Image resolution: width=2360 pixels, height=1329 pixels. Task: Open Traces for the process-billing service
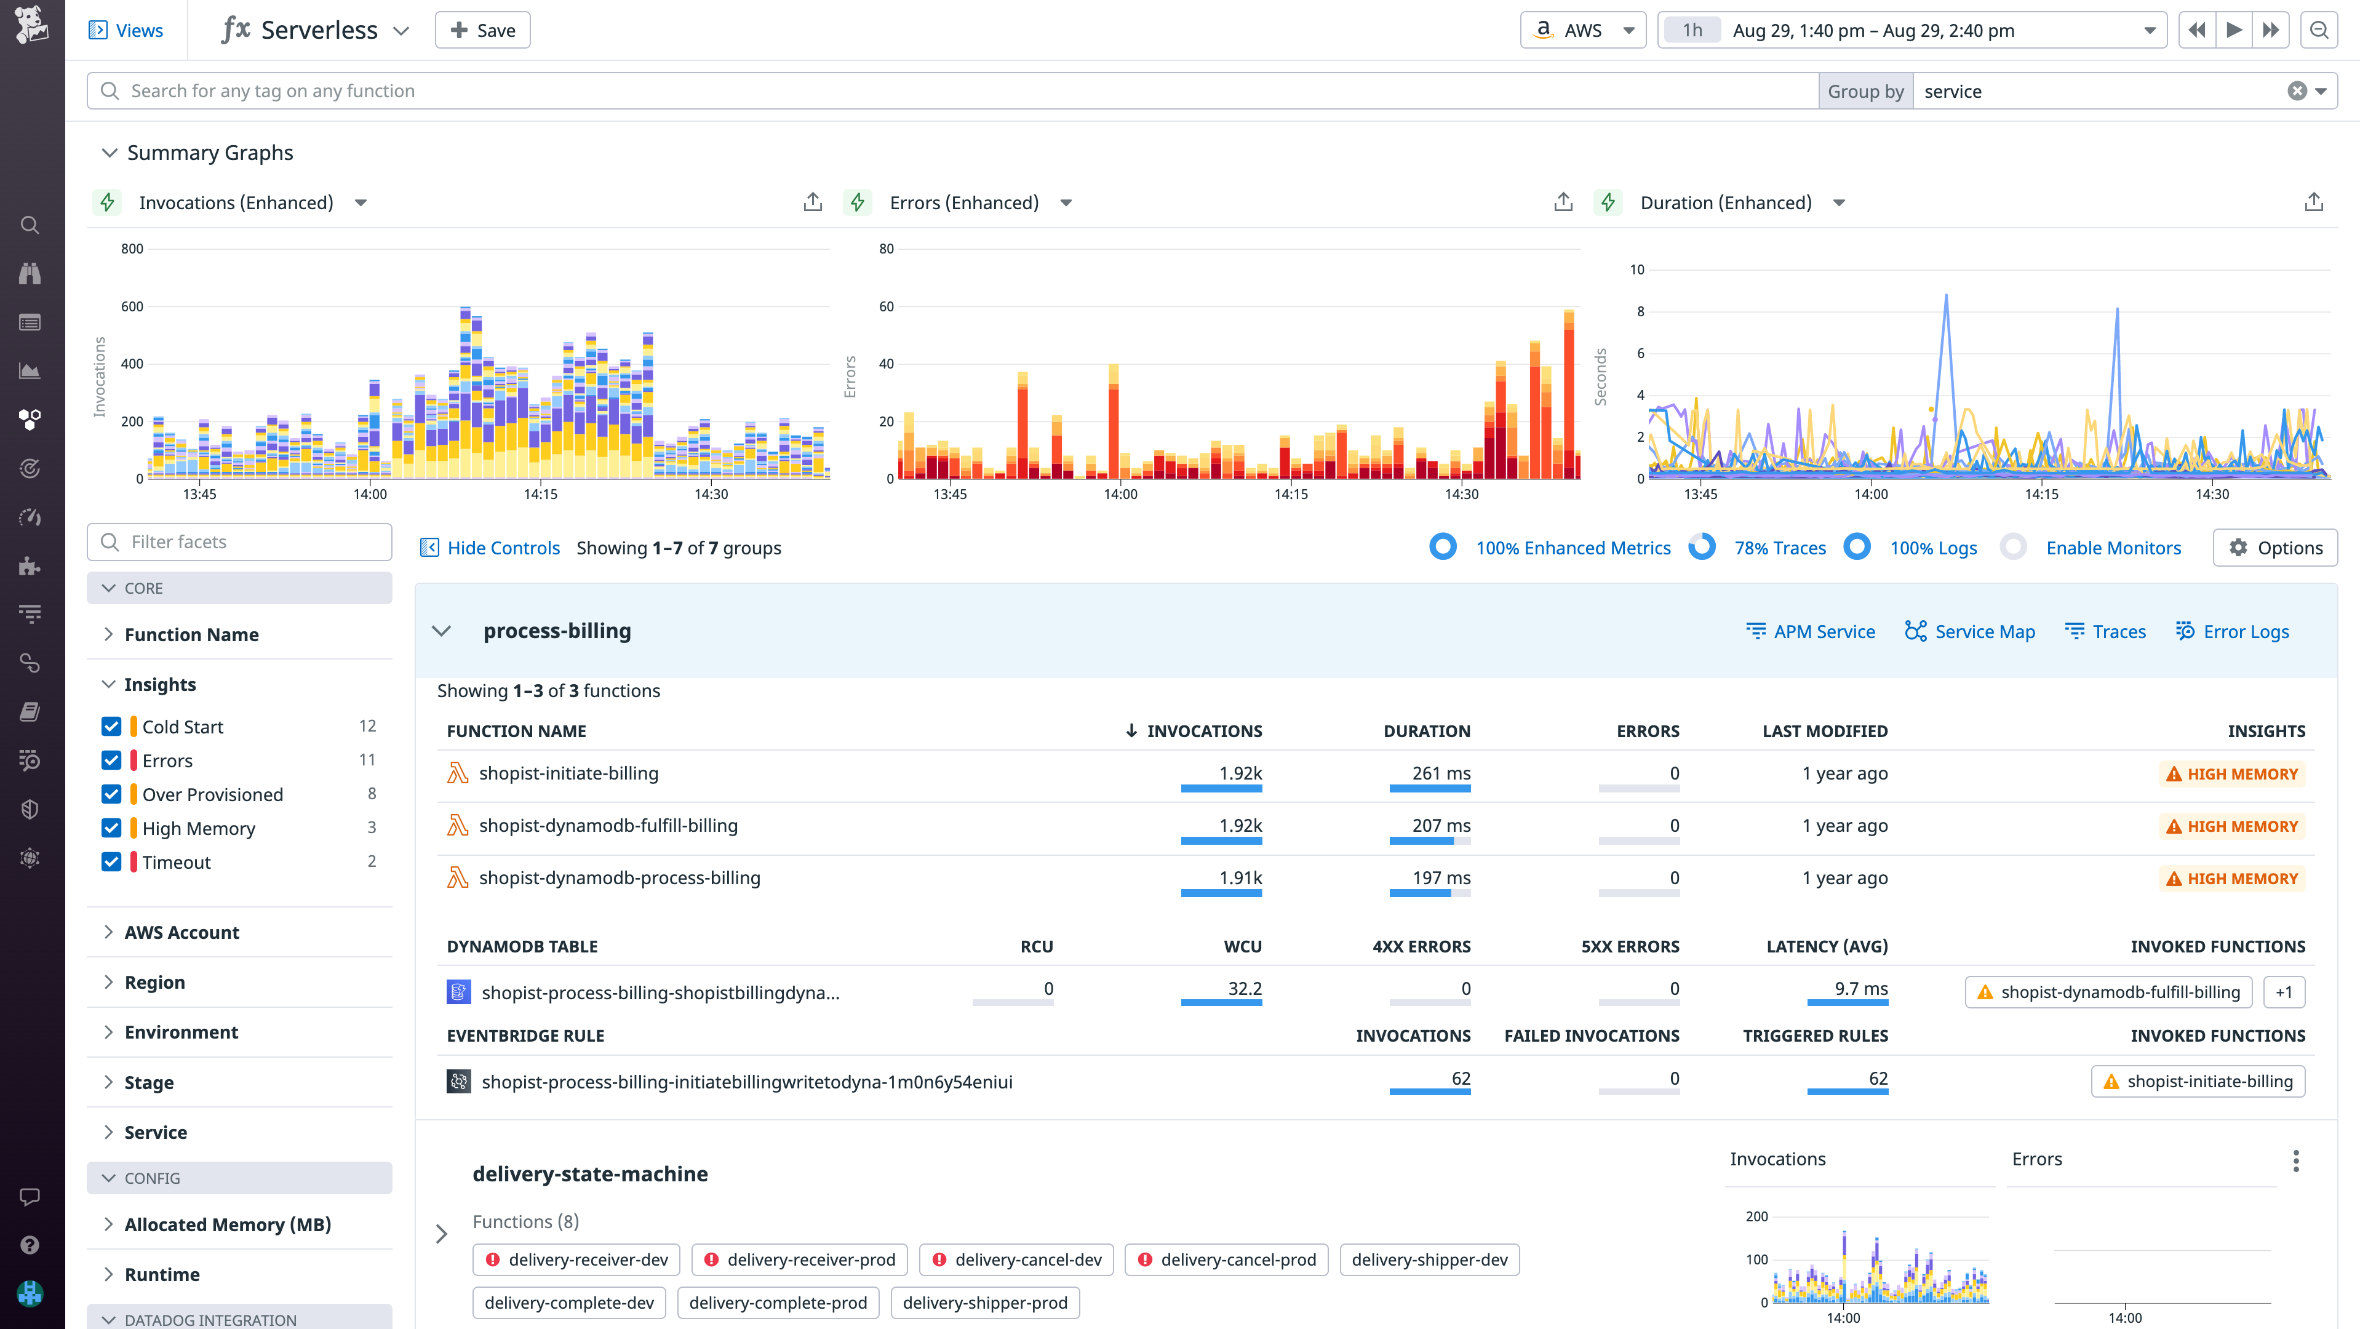coord(2105,631)
